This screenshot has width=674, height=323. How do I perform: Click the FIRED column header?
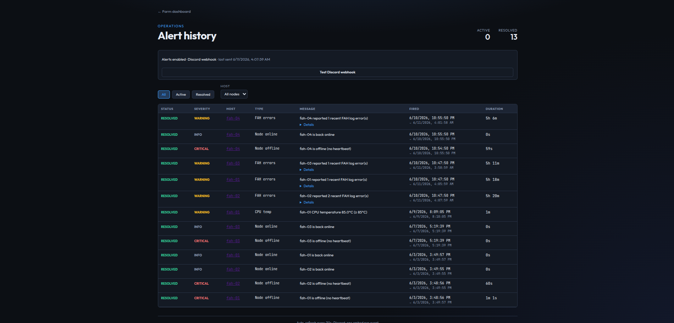tap(414, 109)
